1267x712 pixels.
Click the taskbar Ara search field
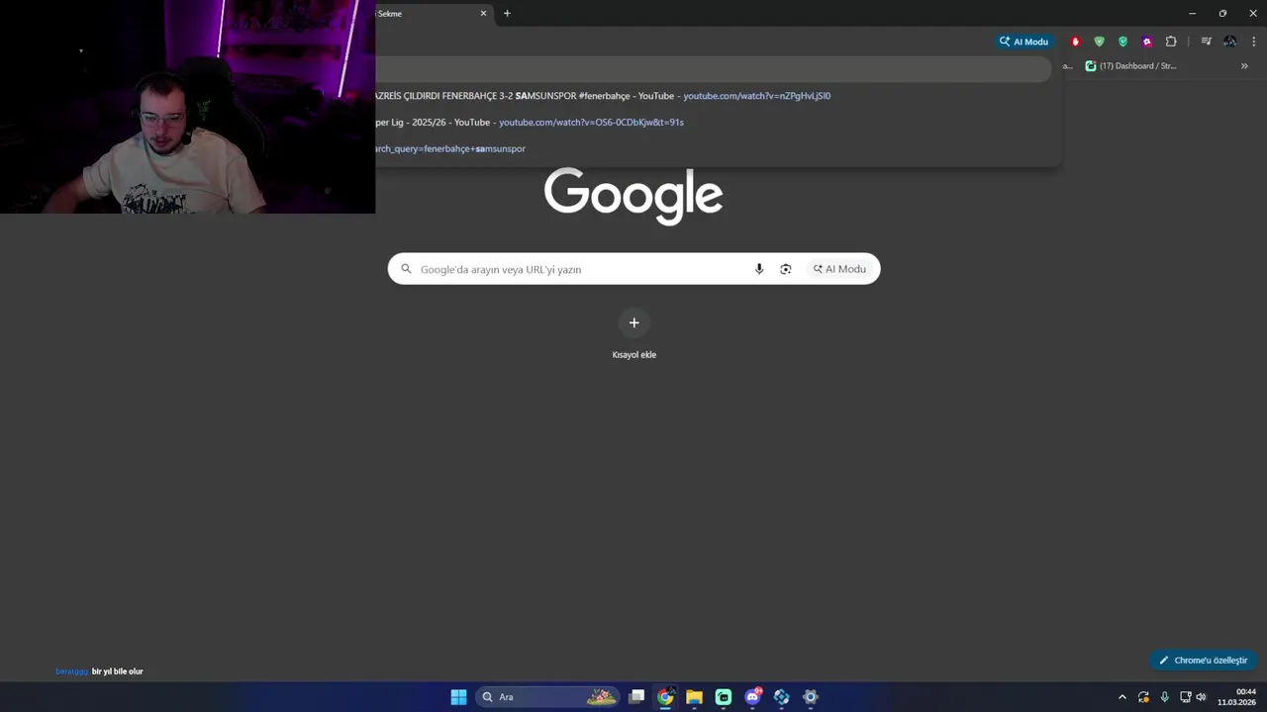547,697
